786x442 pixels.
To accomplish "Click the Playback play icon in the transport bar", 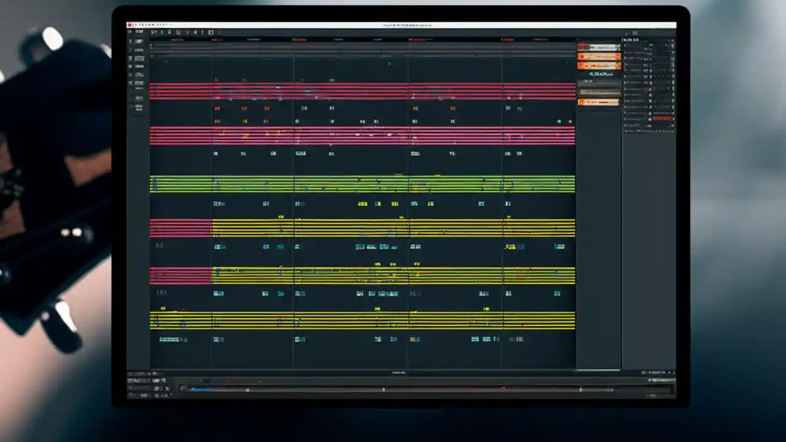I will [x=183, y=389].
